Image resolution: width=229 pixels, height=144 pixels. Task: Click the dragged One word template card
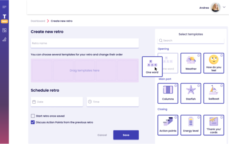[x=152, y=67]
